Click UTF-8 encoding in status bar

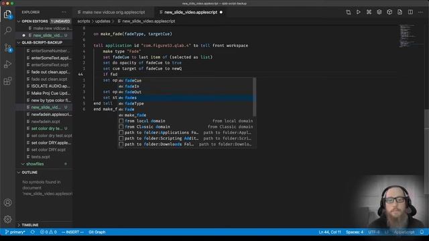click(374, 232)
